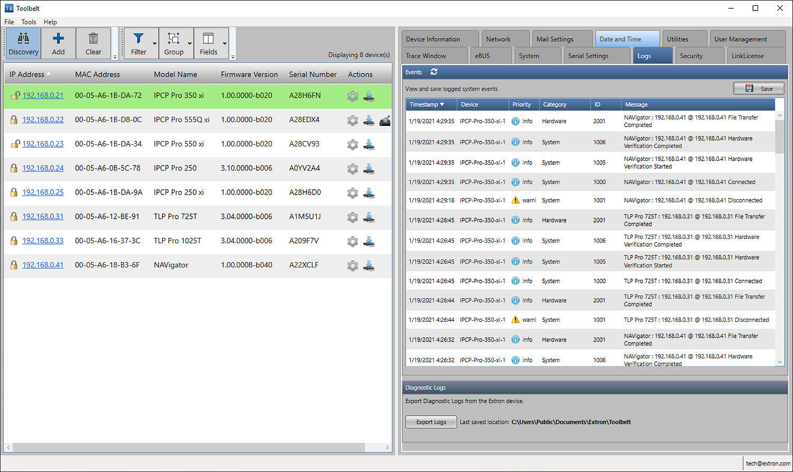Open the Help menu
The width and height of the screenshot is (793, 472).
pos(50,22)
